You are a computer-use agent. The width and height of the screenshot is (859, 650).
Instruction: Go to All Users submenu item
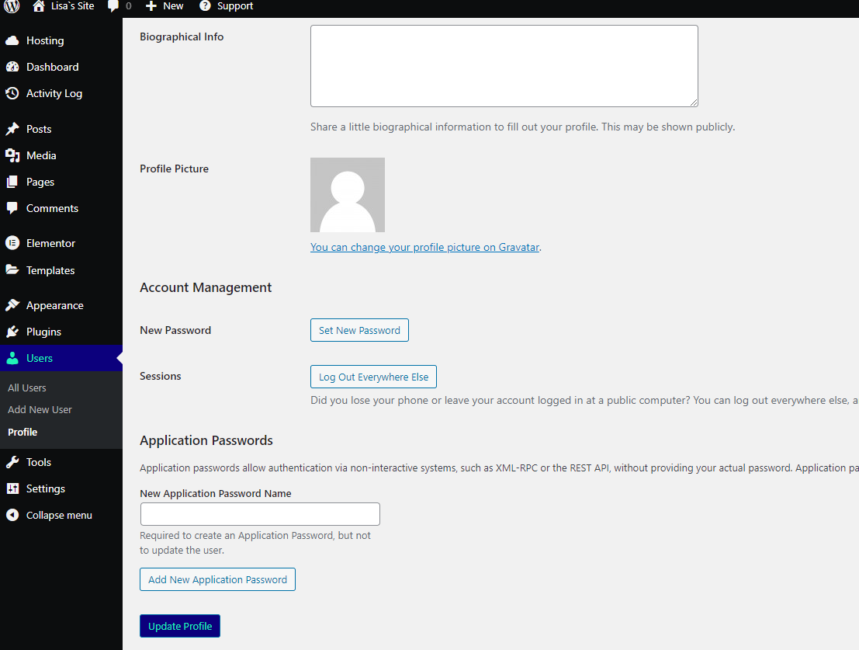[x=27, y=388]
